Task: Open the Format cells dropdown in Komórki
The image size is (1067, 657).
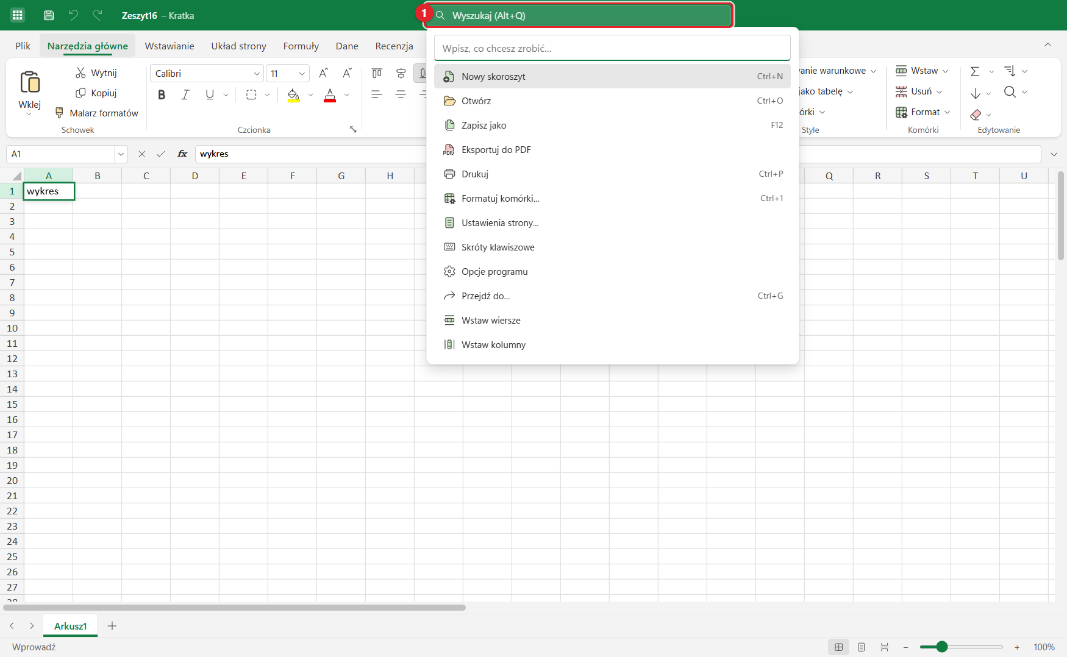Action: tap(924, 112)
